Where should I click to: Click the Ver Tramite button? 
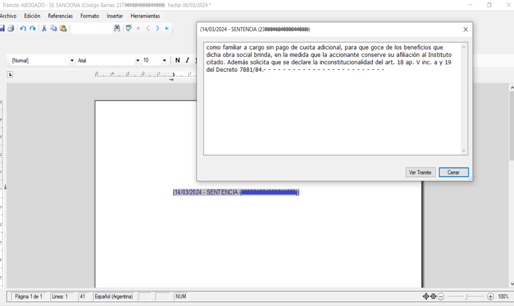[x=420, y=172]
